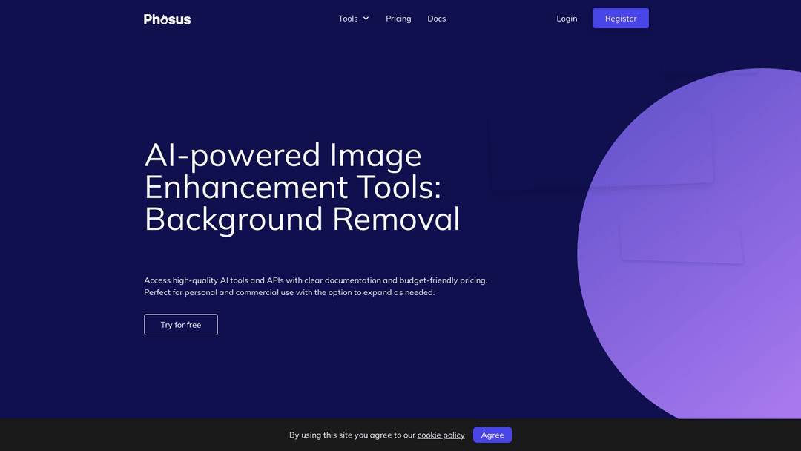
Task: Dismiss the cookie banner with Agree
Action: [x=492, y=435]
